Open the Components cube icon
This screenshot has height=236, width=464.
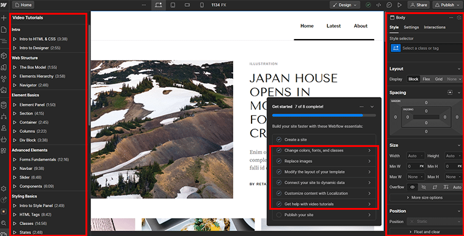point(4,55)
